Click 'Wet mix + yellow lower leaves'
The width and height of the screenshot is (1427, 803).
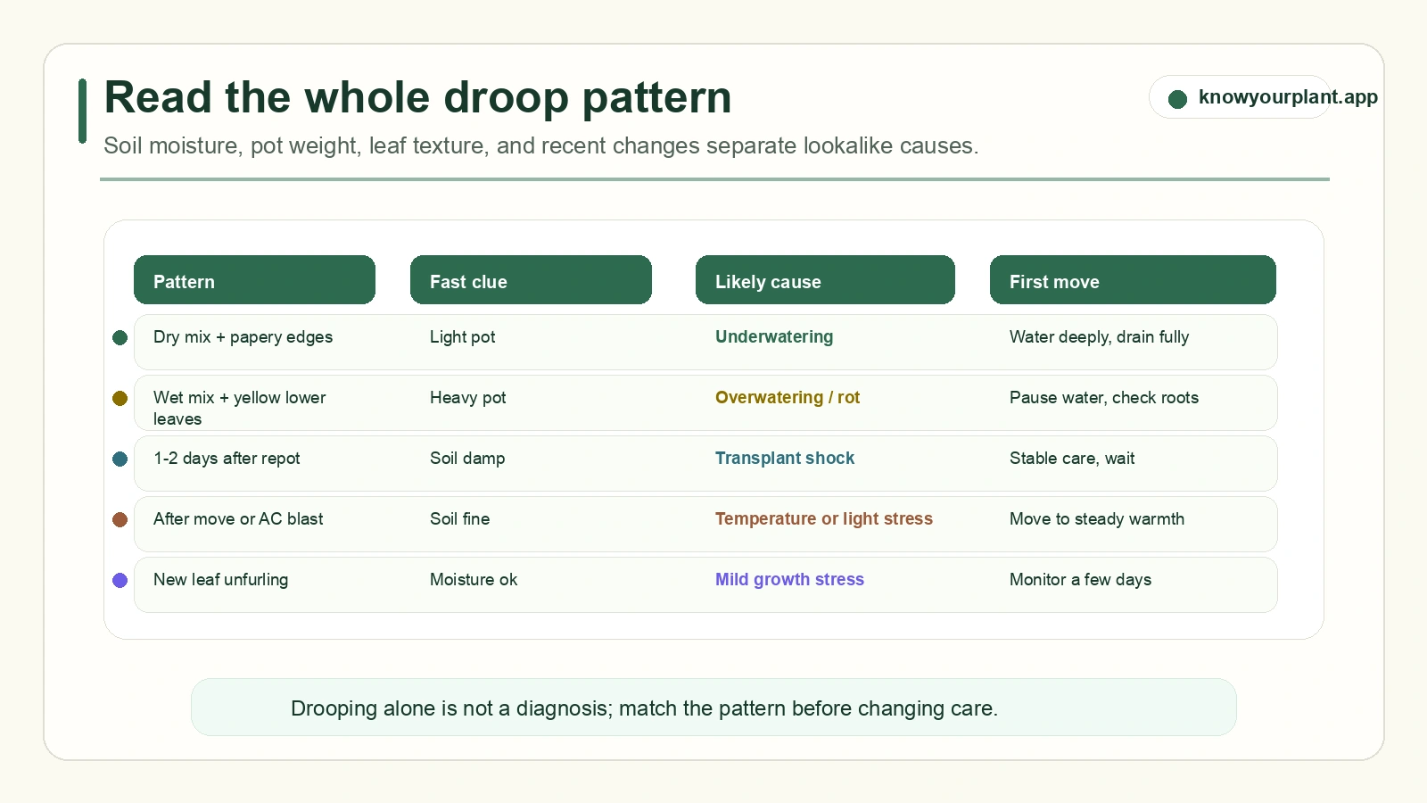239,408
